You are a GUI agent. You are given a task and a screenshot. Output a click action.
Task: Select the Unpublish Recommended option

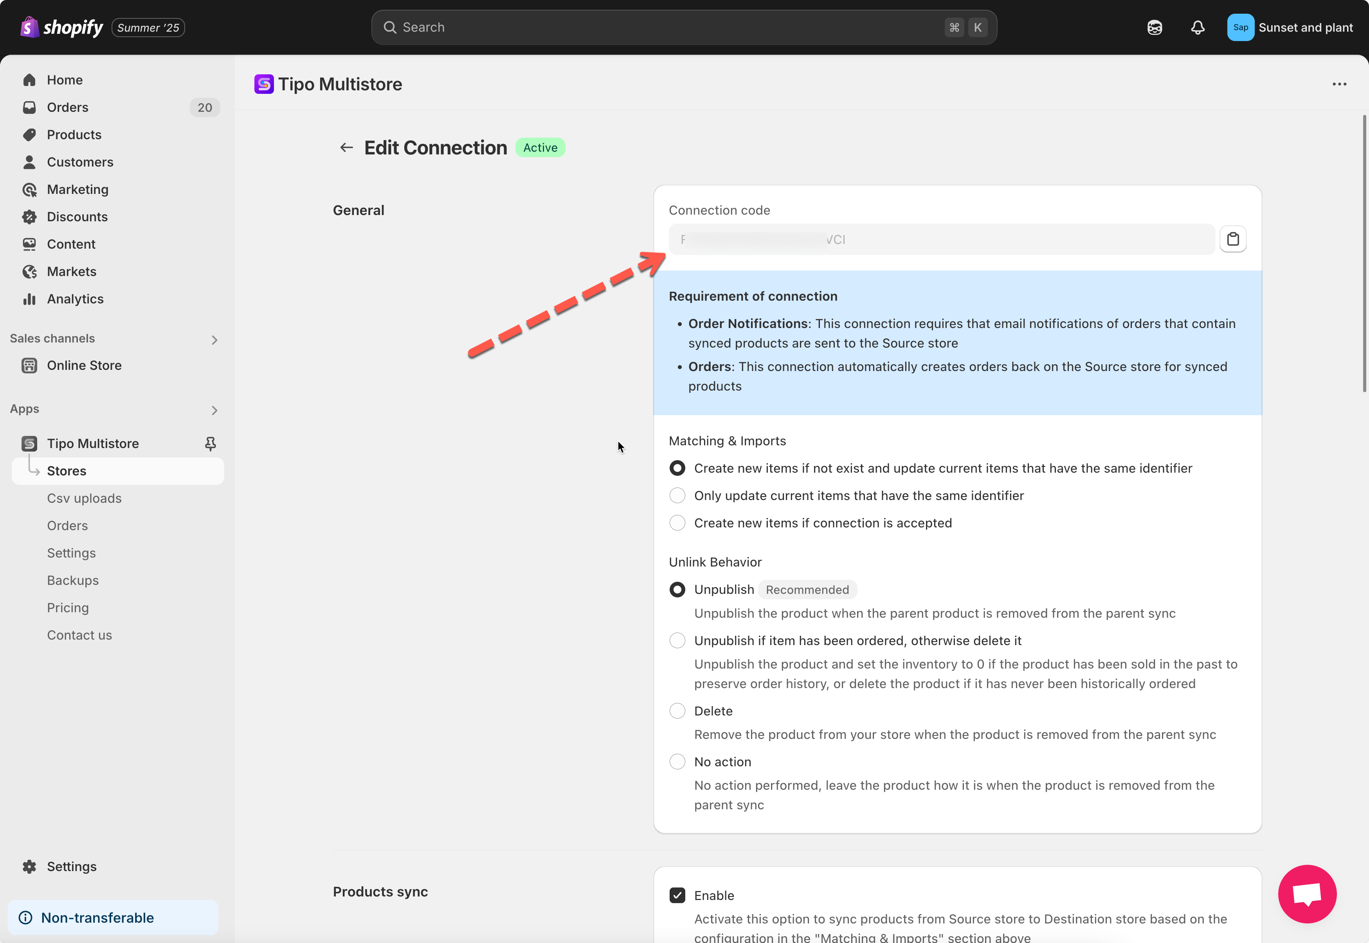click(677, 589)
